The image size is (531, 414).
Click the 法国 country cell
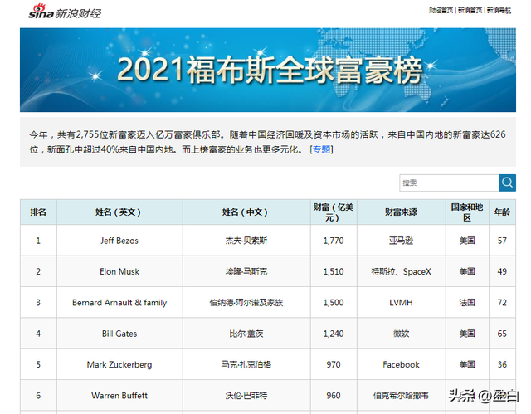(x=467, y=302)
